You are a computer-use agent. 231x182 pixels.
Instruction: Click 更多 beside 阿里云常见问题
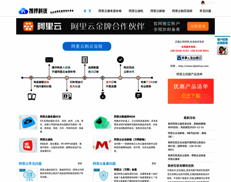coord(80,163)
